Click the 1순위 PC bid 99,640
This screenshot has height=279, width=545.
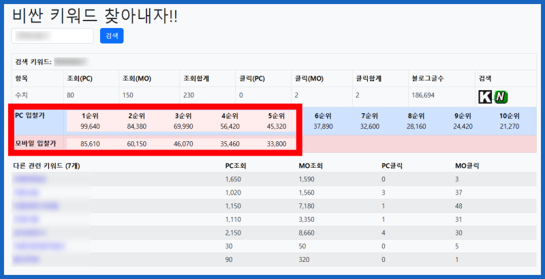[x=90, y=126]
